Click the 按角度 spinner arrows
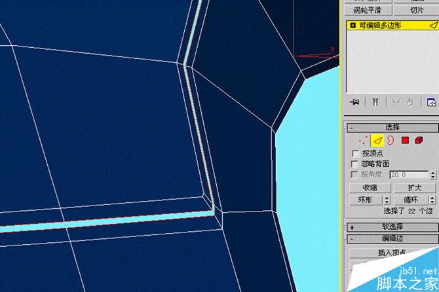Viewport: 439px width, 292px height. (x=433, y=175)
